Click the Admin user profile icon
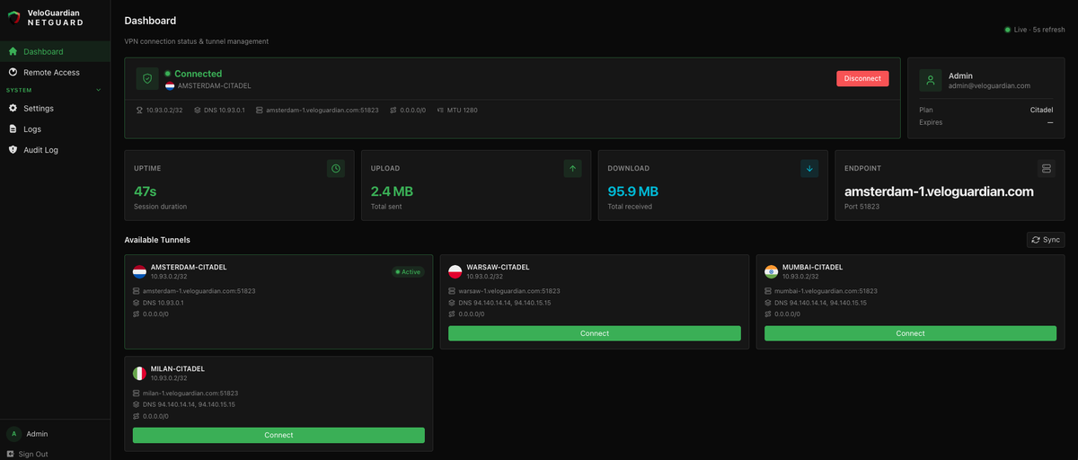The image size is (1078, 460). [930, 80]
